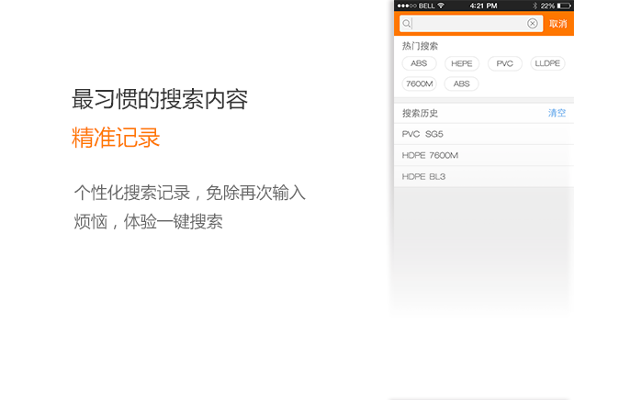
Task: Click the 热门搜索 section heading
Action: [x=420, y=46]
